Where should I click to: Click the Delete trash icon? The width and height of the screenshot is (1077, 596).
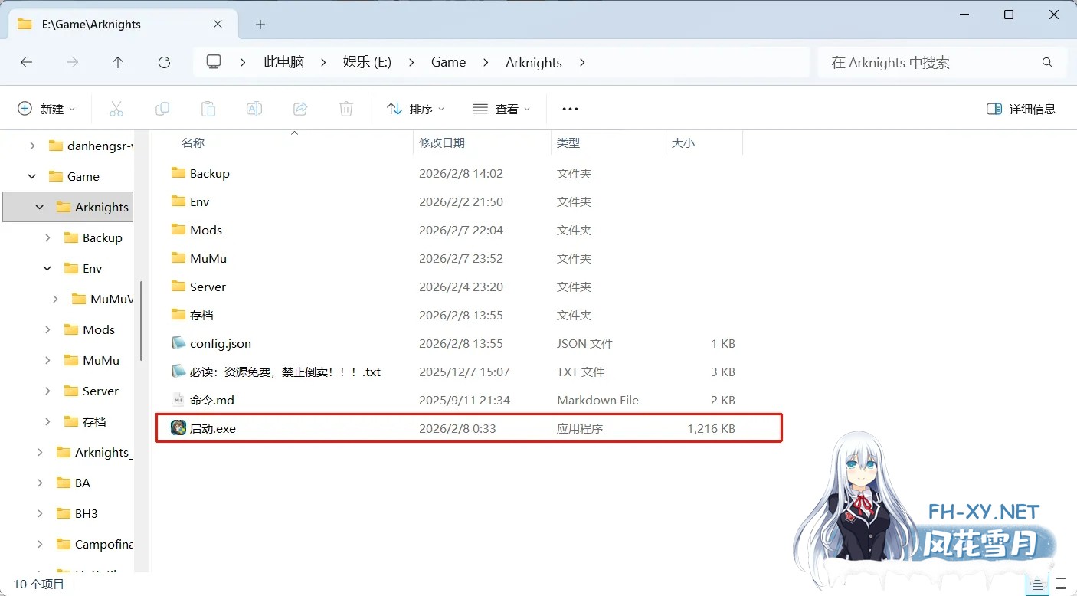345,109
